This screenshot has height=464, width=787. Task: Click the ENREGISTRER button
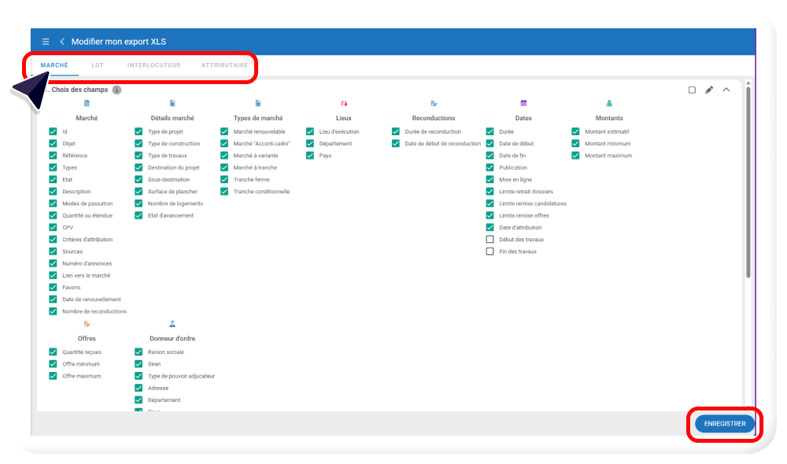coord(725,424)
